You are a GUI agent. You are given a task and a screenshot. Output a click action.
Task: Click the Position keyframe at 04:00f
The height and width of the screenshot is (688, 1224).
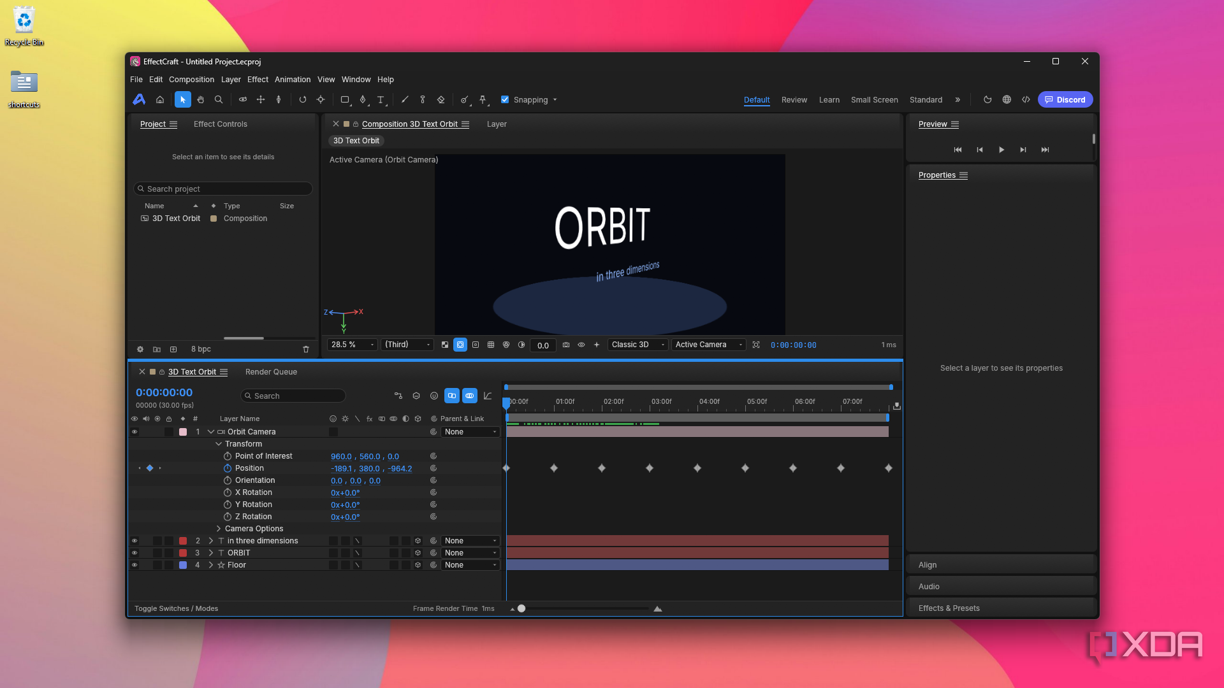tap(697, 468)
